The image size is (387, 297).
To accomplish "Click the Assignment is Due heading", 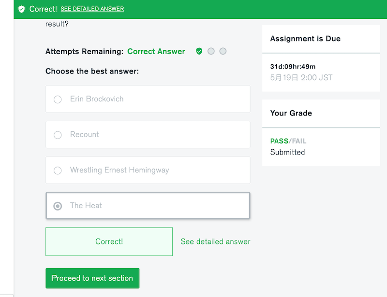I will [x=305, y=39].
